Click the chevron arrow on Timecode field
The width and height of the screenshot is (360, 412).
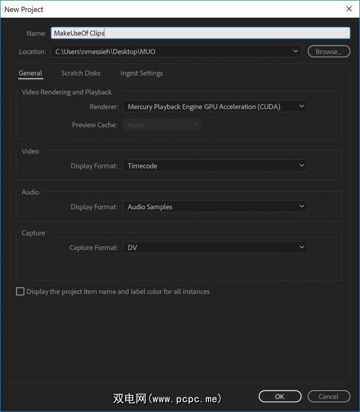pyautogui.click(x=302, y=166)
